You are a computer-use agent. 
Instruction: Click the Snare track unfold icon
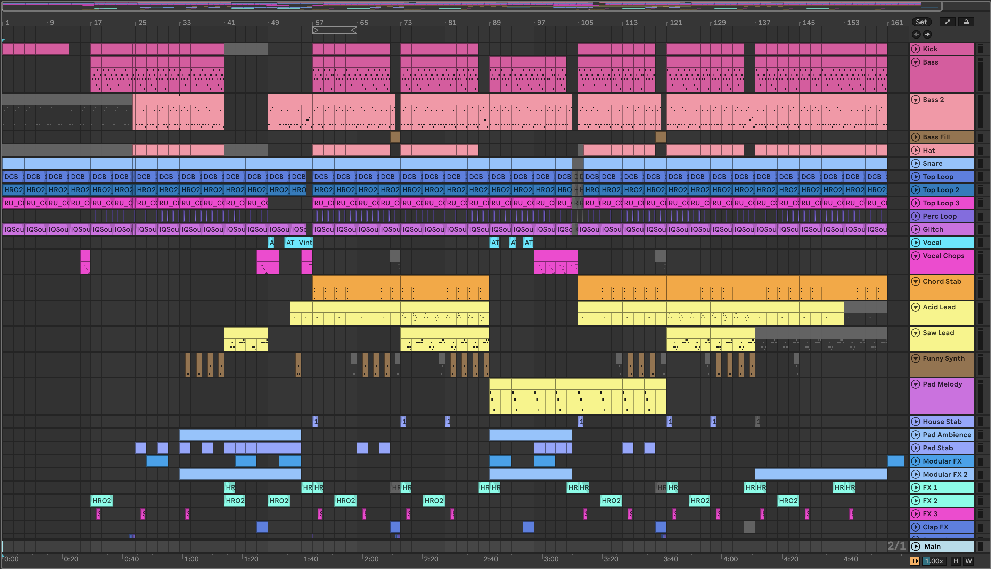point(916,163)
